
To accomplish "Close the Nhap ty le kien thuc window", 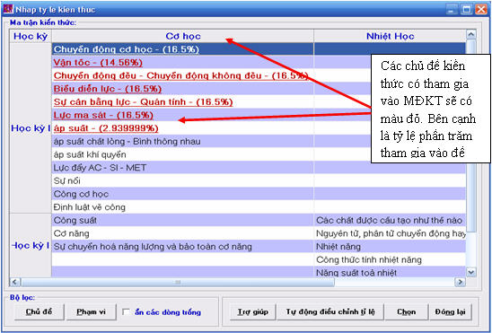I will pyautogui.click(x=481, y=9).
